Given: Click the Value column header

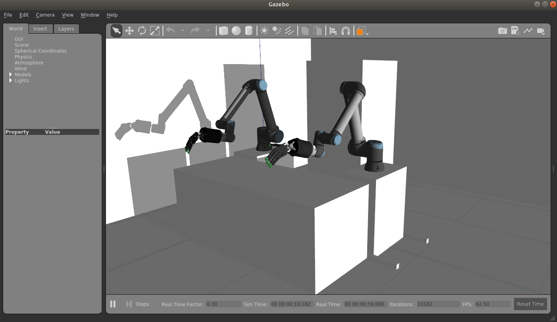Looking at the screenshot, I should tap(53, 132).
